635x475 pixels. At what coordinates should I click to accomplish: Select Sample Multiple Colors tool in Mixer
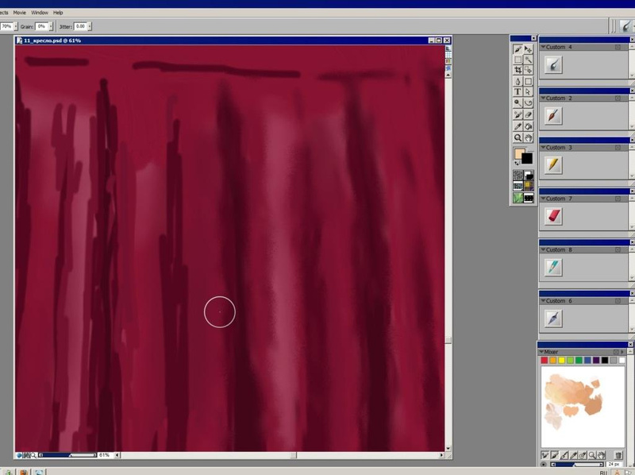pyautogui.click(x=583, y=455)
